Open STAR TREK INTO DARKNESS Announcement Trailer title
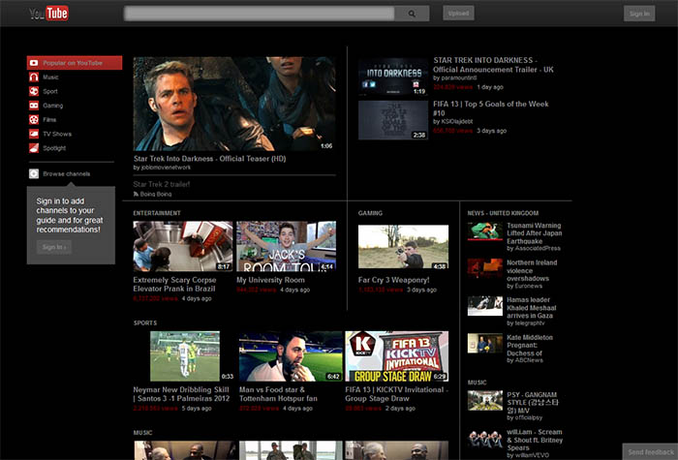Viewport: 678px width, 460px height. coord(493,65)
